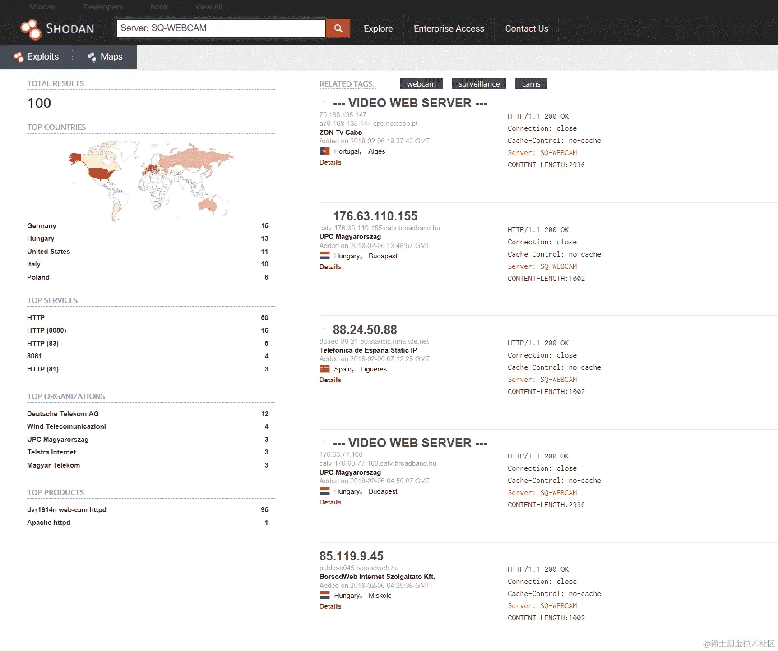Click the Portugal flag icon
Viewport: 778px width, 651px height.
[325, 151]
